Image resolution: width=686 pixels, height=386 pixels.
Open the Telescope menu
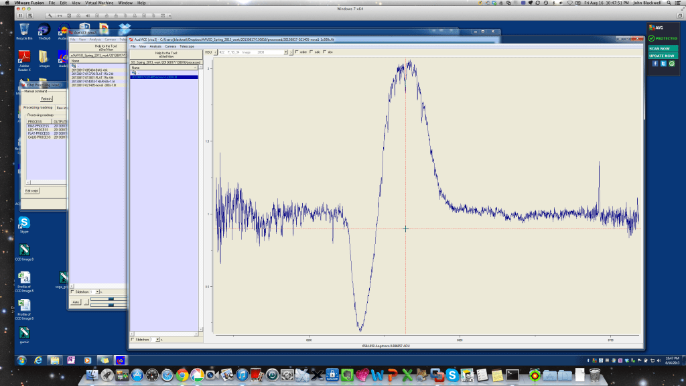coord(186,46)
